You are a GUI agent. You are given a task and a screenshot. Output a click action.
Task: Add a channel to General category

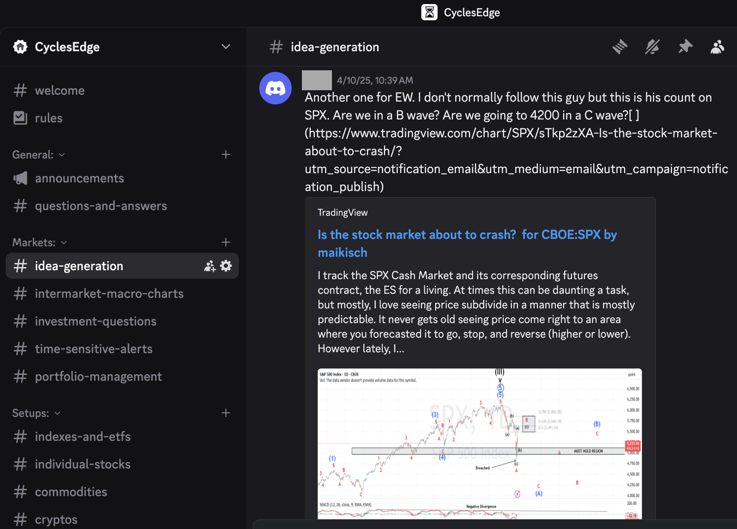[226, 154]
